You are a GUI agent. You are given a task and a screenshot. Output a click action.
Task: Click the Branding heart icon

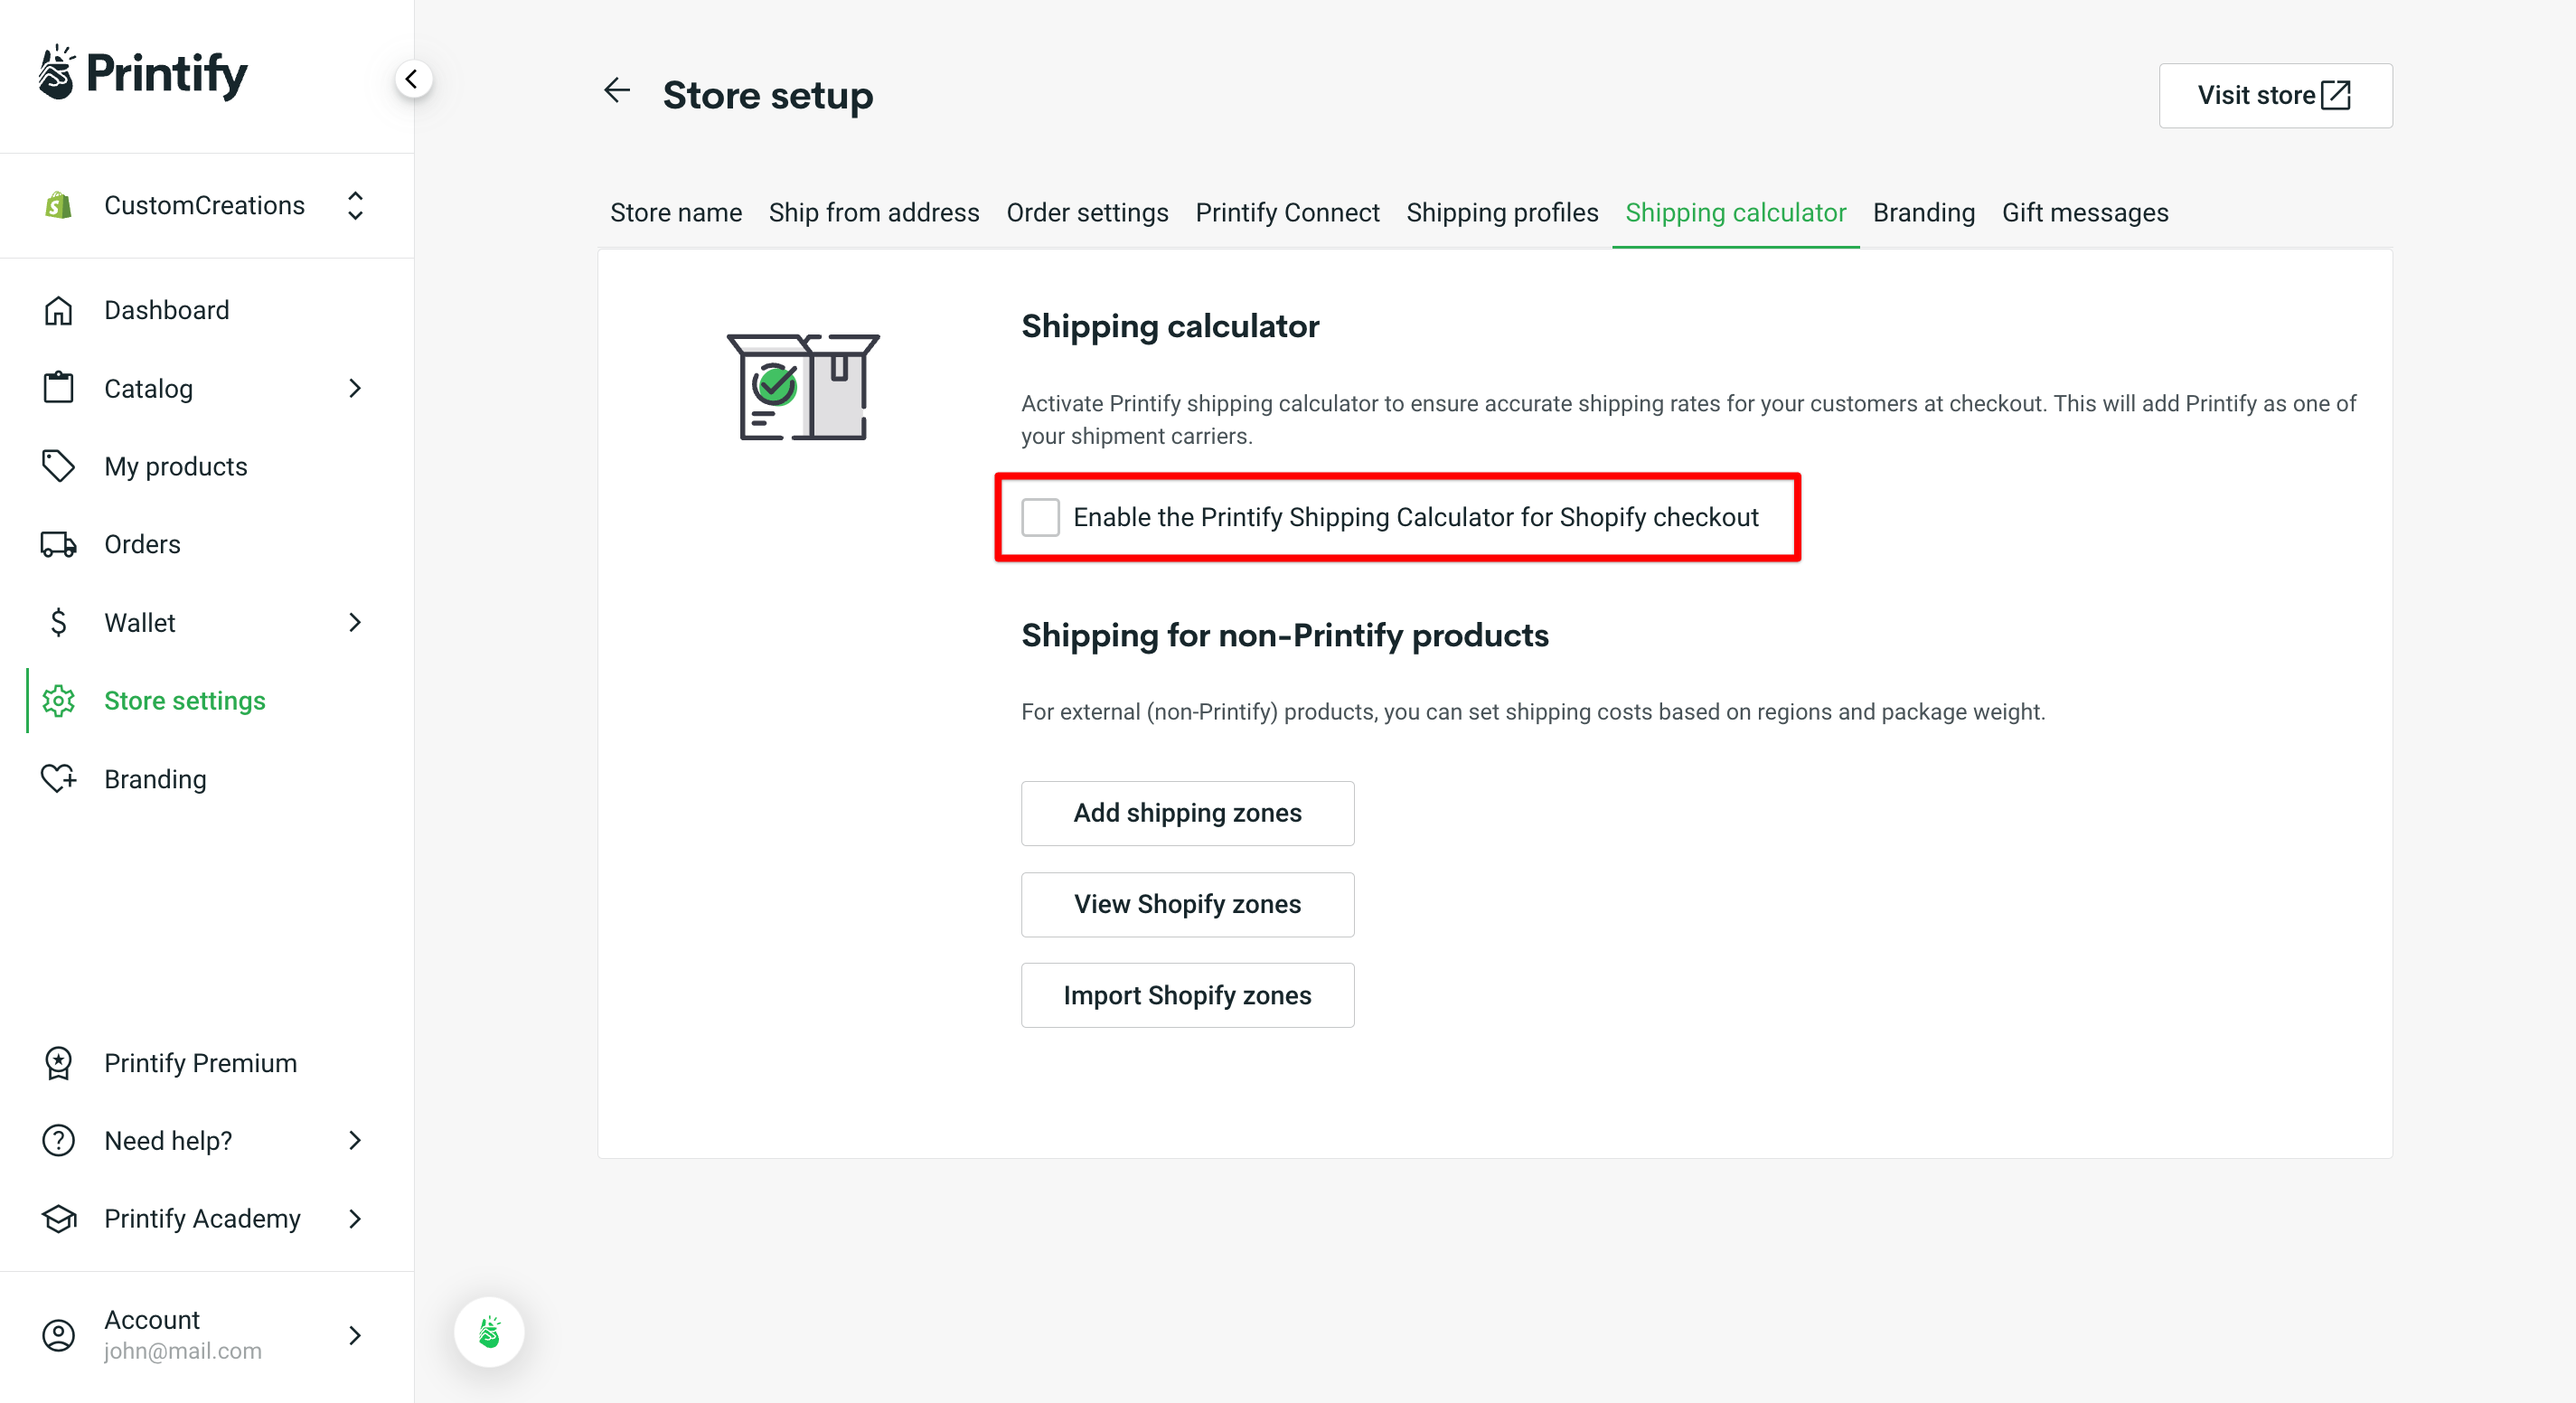(x=59, y=779)
